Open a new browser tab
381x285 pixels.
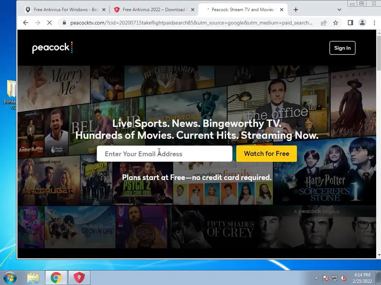pos(296,10)
